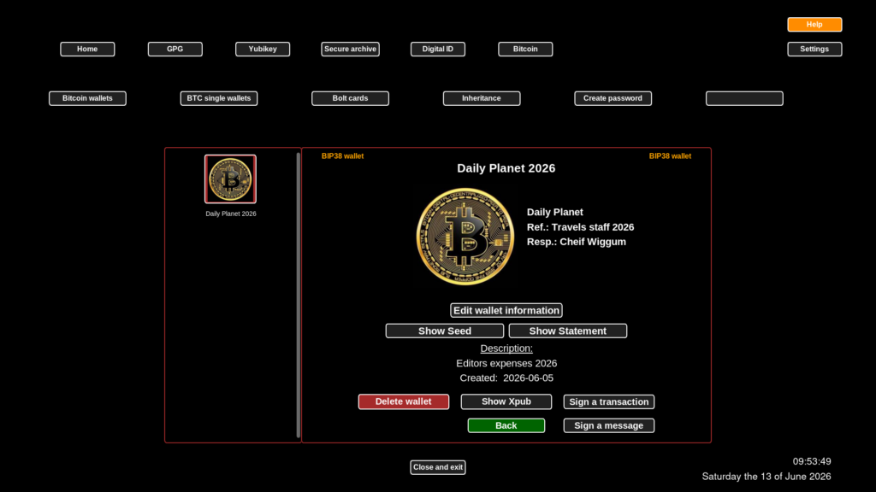Click the Ref.: Travels staff 2026 text
Screen dimensions: 876x492
[581, 227]
